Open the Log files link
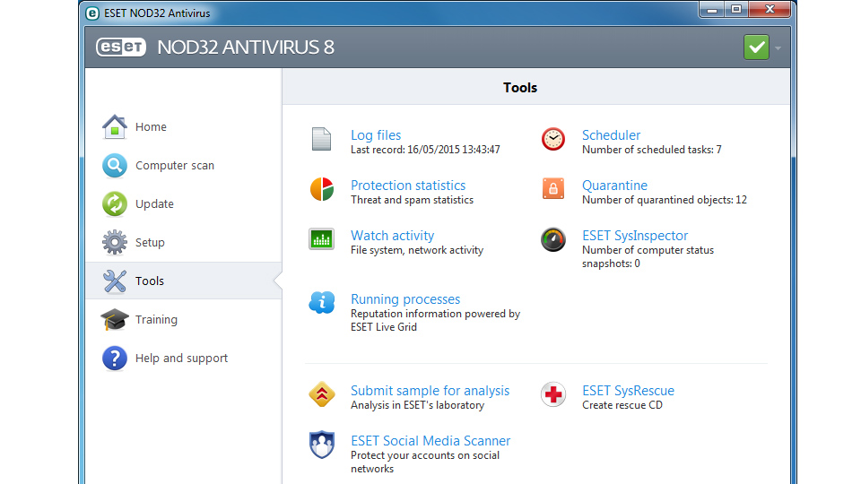The width and height of the screenshot is (861, 484). 376,135
